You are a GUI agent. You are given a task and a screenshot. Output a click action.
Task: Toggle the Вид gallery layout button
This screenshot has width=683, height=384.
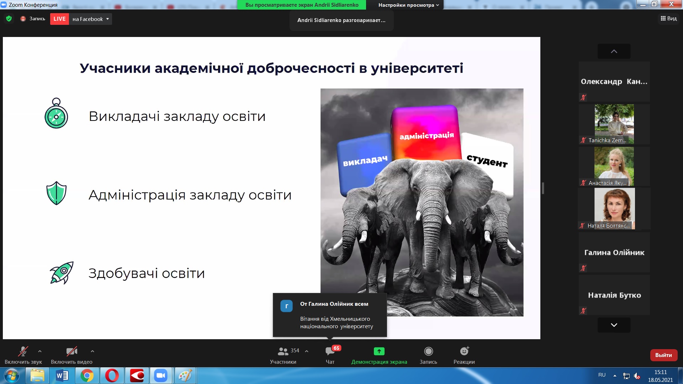coord(668,18)
